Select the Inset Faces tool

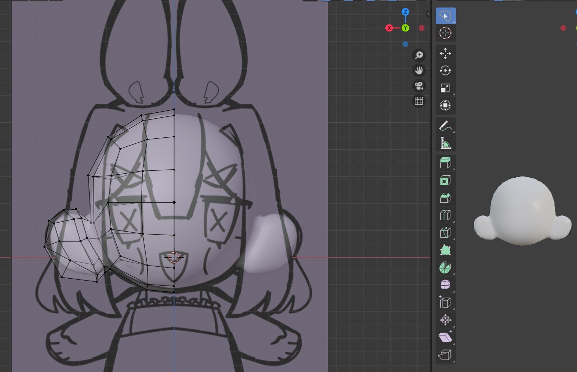pyautogui.click(x=444, y=180)
